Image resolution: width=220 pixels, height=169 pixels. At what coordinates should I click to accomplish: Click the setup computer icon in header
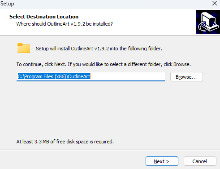point(208,22)
